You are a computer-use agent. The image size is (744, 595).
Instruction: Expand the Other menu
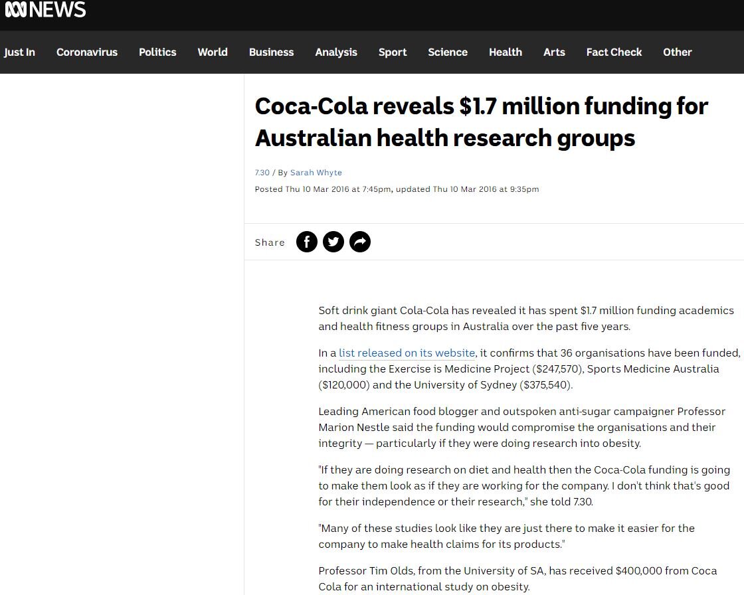[677, 52]
